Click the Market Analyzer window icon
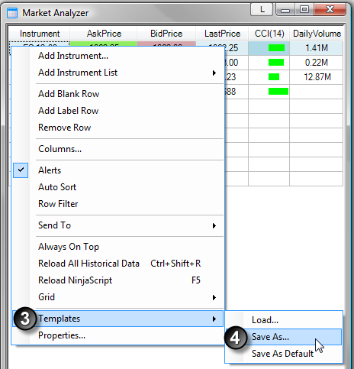354x369 pixels. (x=12, y=13)
